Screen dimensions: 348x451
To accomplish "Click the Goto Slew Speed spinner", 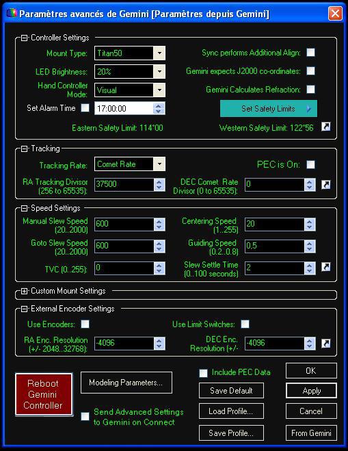I will point(159,246).
